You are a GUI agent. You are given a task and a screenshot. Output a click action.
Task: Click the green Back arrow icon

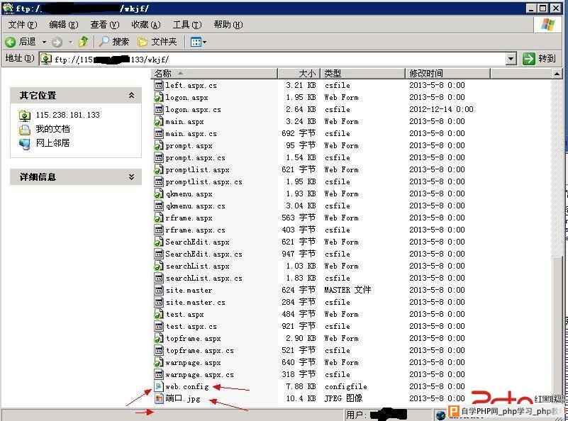pos(10,42)
